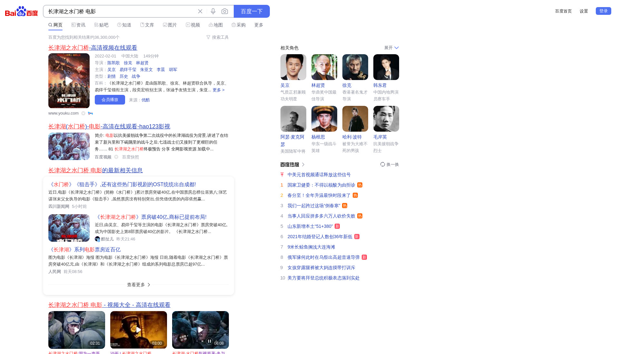
Task: Open hot search 国家卫健委:不得以核酸为由拒诊
Action: pos(321,185)
